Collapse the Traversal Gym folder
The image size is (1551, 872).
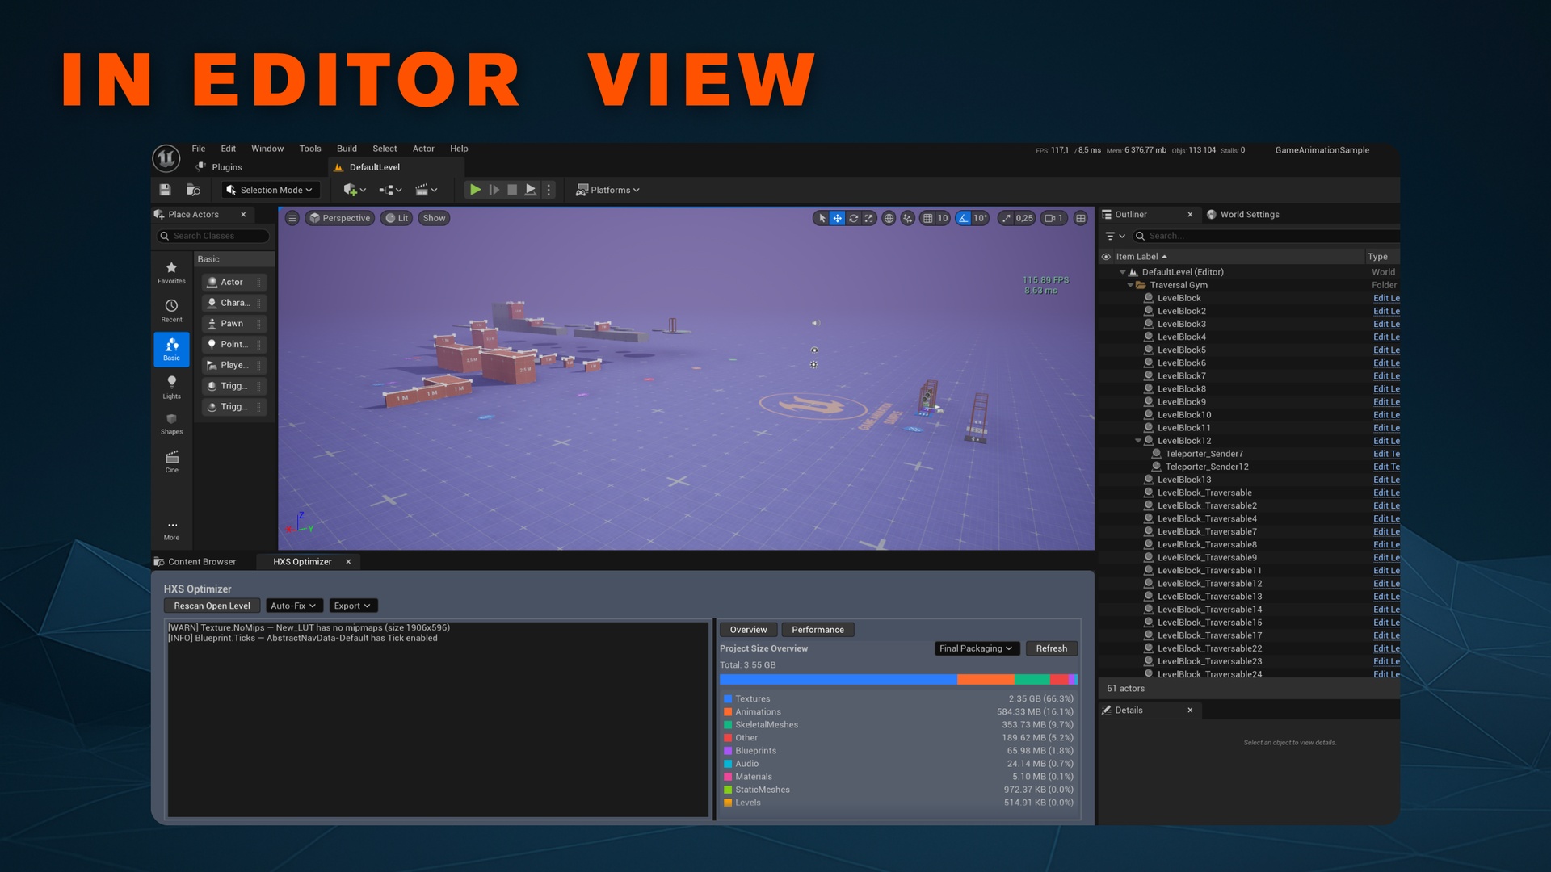pyautogui.click(x=1130, y=285)
